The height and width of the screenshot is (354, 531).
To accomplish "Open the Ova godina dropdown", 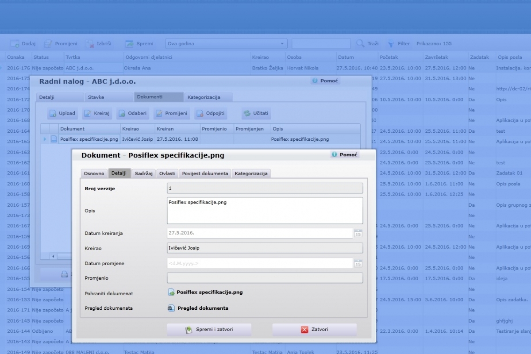I will pyautogui.click(x=282, y=44).
